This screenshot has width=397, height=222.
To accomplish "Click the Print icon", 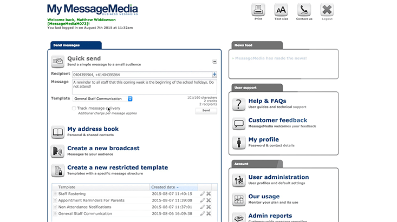I will click(x=258, y=10).
